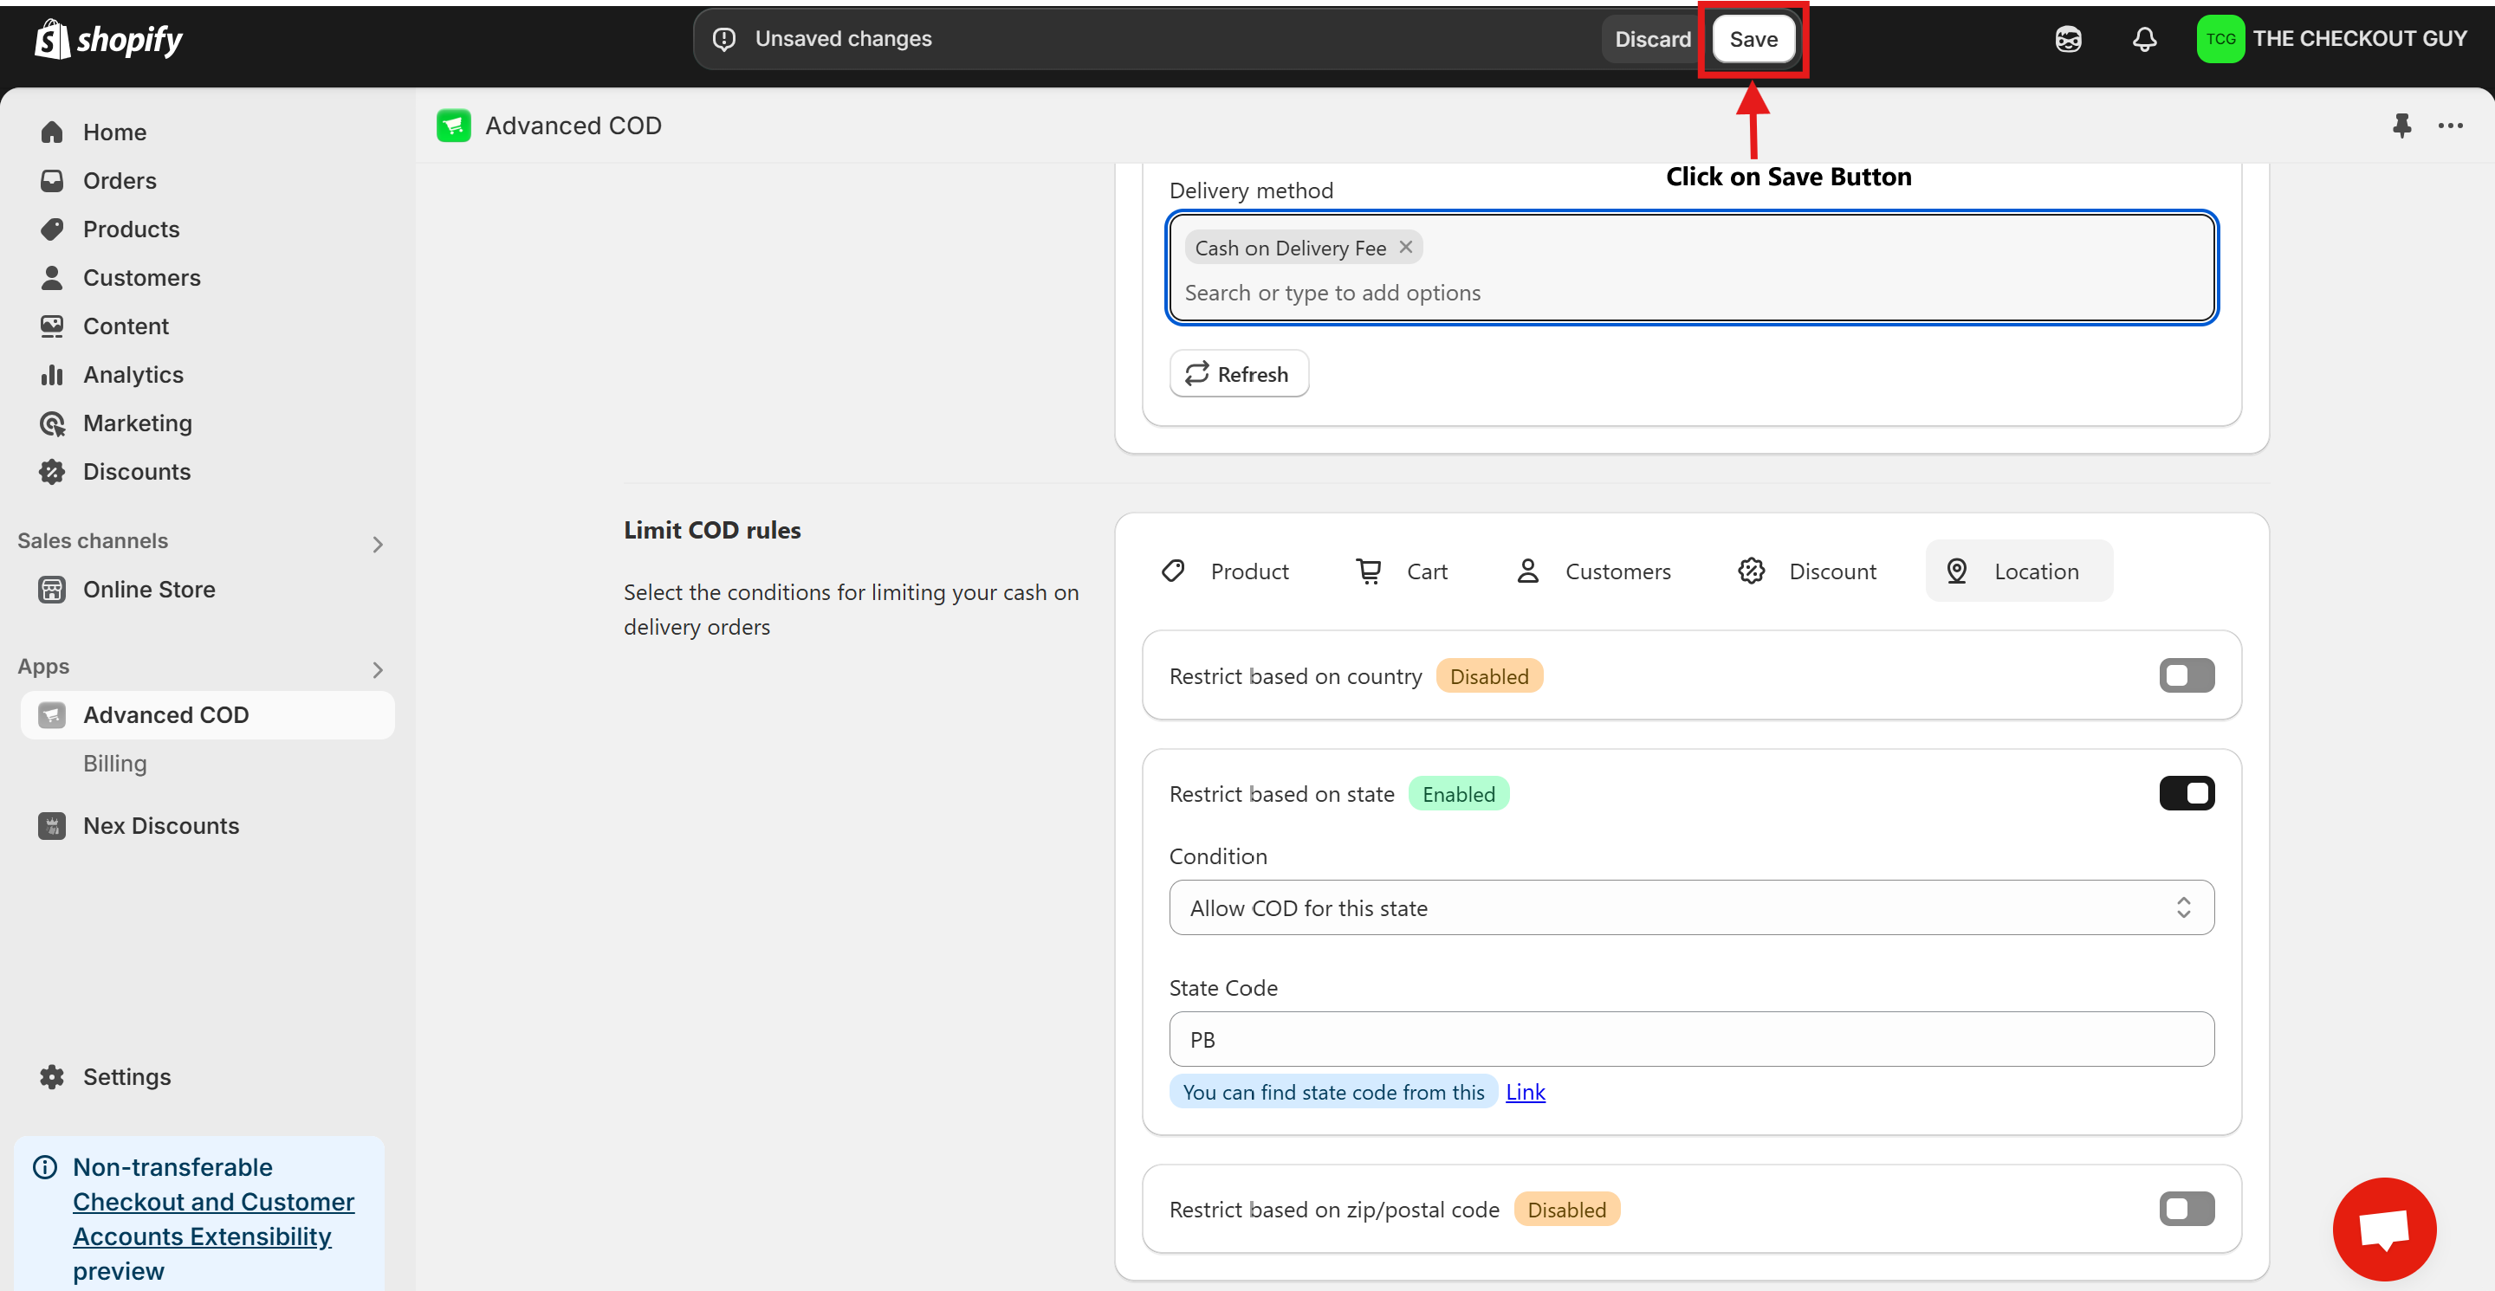Open the Sidekick assistant icon

coord(2068,40)
